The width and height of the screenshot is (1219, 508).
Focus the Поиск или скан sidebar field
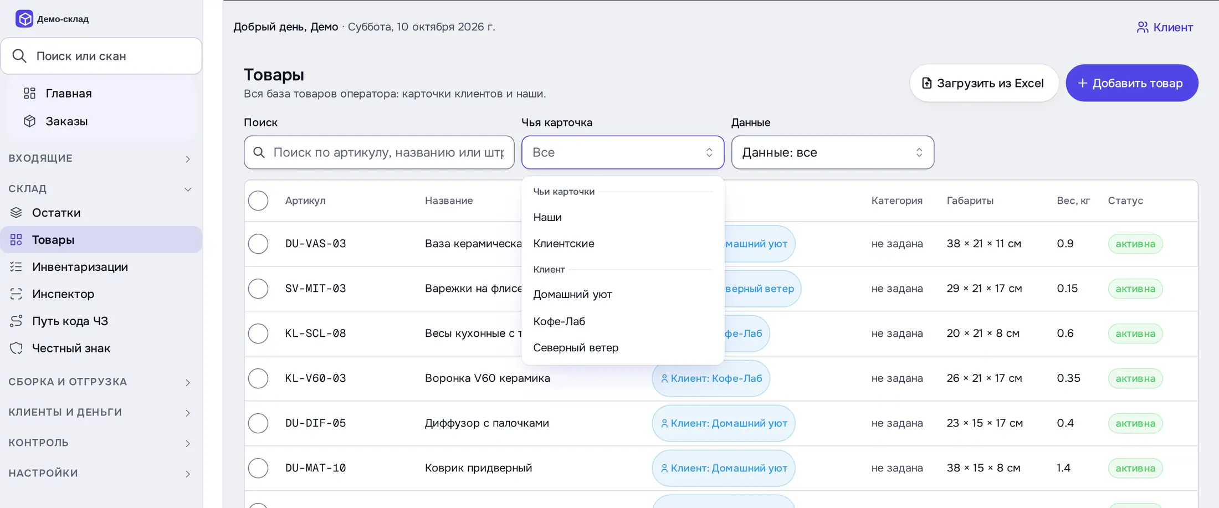point(101,56)
